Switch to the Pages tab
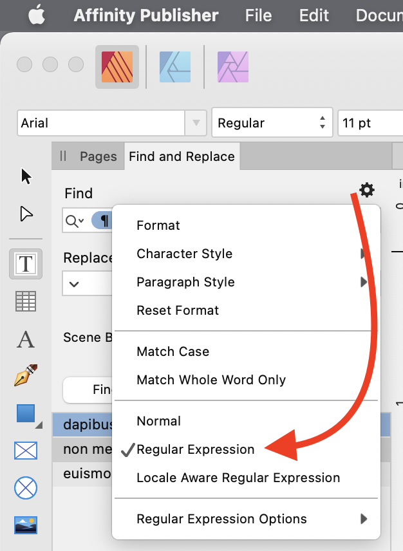Screen dimensions: 403x551 (98, 156)
